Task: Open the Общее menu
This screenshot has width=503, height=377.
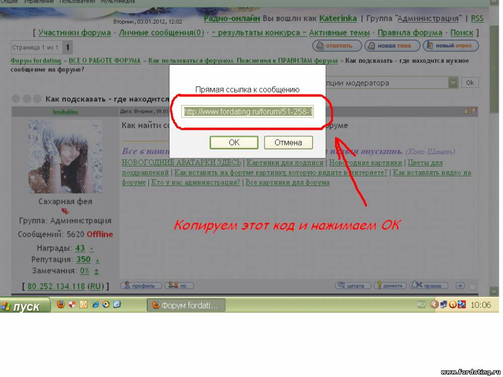Action: tap(9, 2)
